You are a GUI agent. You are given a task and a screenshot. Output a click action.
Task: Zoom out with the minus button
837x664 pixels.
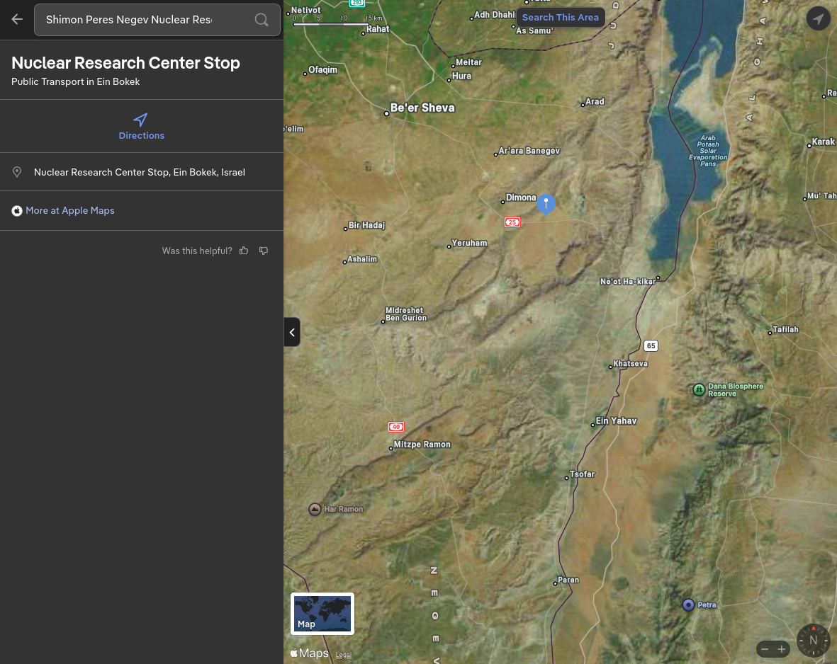[765, 649]
